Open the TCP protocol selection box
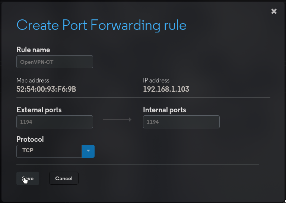Screen dimensions: 286x203 49,151
